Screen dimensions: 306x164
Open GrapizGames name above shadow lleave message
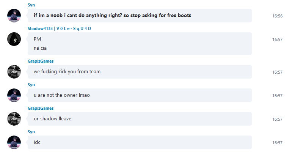[41, 108]
